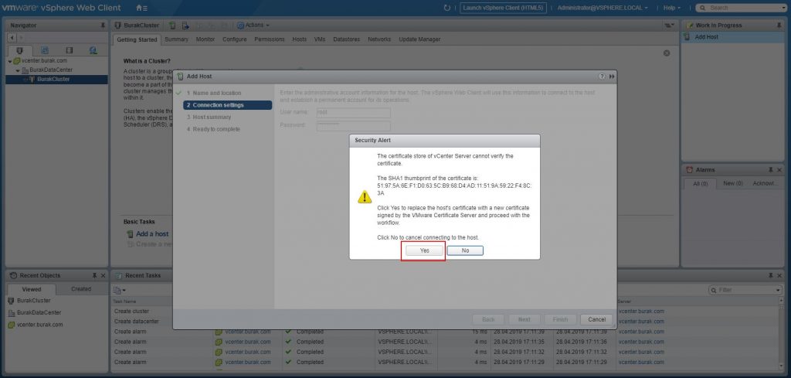The width and height of the screenshot is (791, 378).
Task: Select Hosts and Clusters navigator tab
Action: click(19, 50)
